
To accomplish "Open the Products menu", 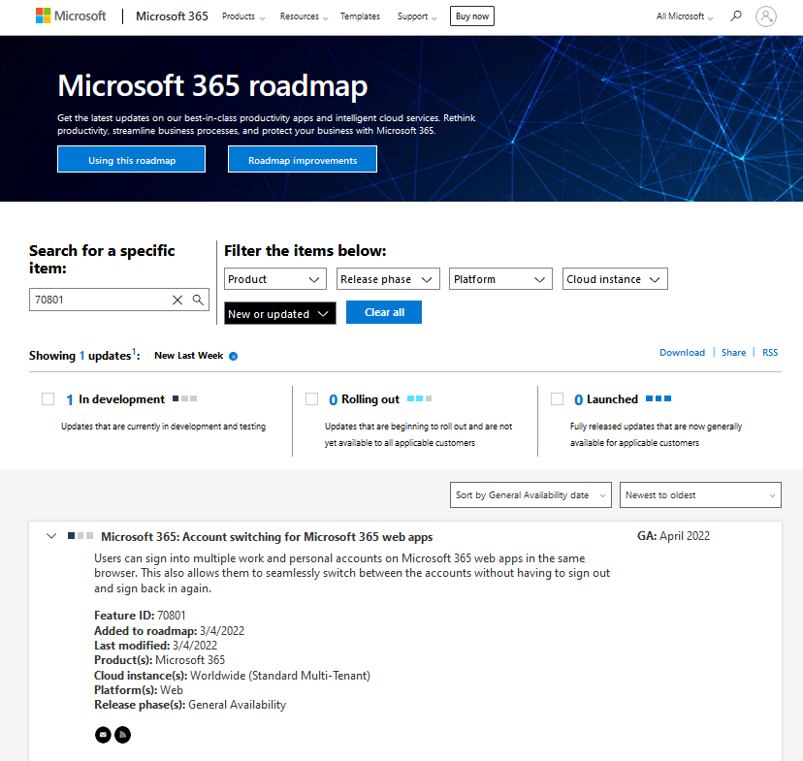I will pyautogui.click(x=243, y=16).
